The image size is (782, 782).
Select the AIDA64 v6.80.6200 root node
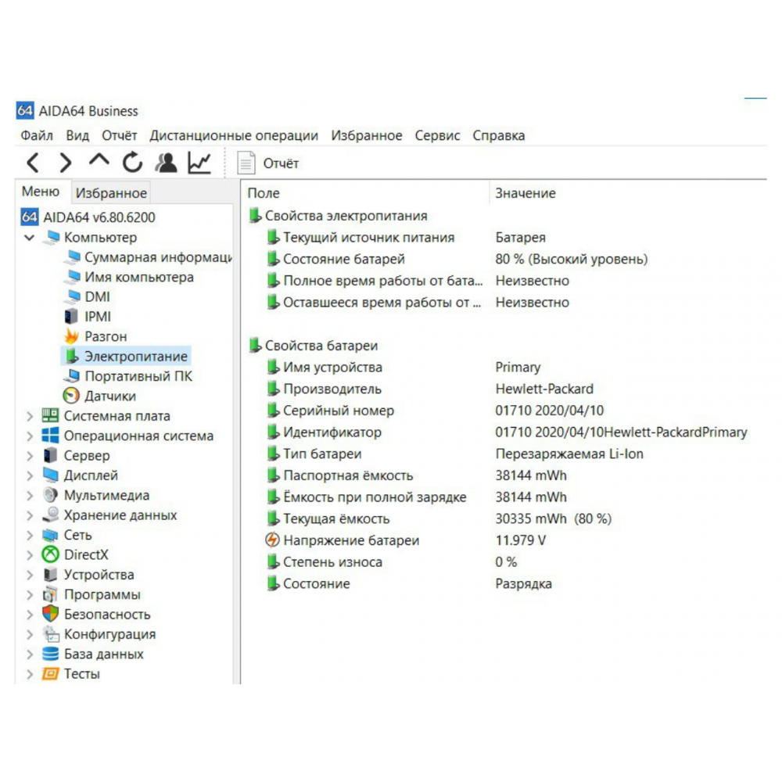click(88, 217)
